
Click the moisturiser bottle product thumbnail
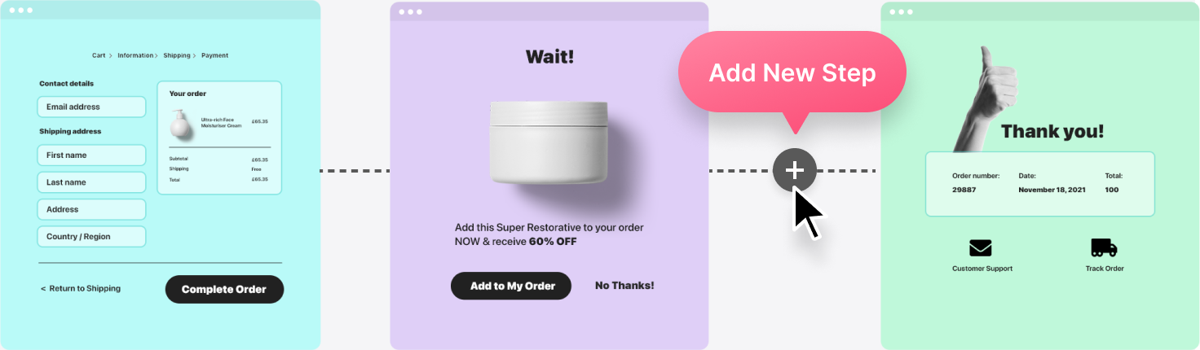pyautogui.click(x=180, y=125)
